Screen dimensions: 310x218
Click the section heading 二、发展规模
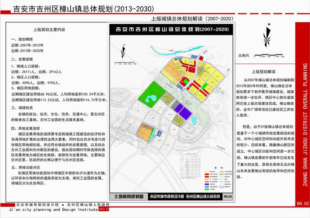[x=22, y=59]
